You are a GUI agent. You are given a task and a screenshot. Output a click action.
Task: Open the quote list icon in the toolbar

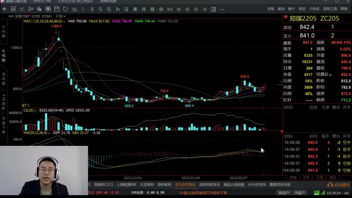click(x=13, y=9)
